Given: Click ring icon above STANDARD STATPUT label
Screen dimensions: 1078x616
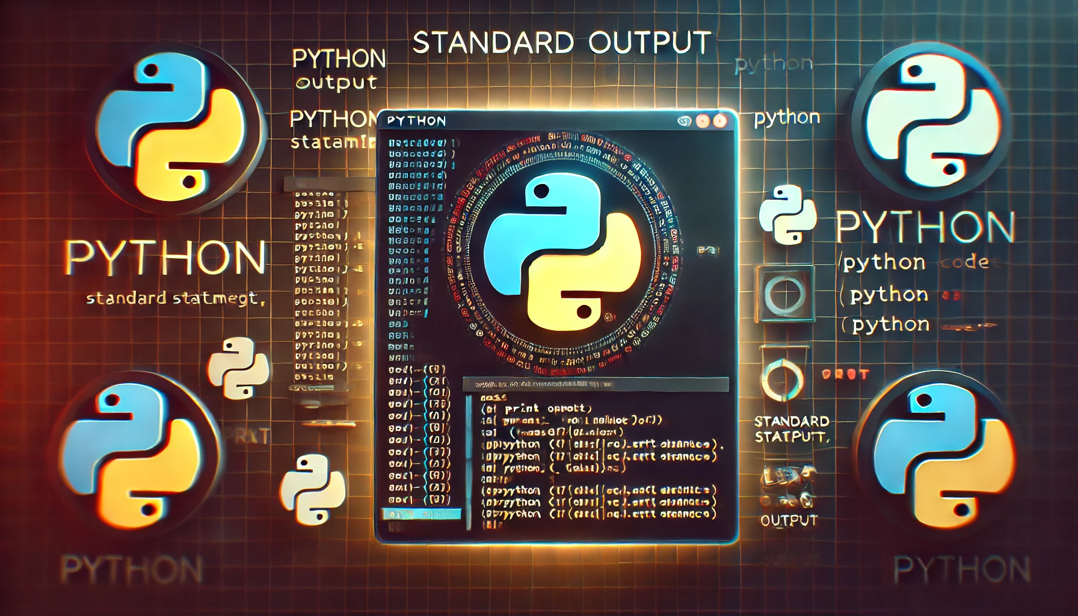Looking at the screenshot, I should tap(782, 380).
